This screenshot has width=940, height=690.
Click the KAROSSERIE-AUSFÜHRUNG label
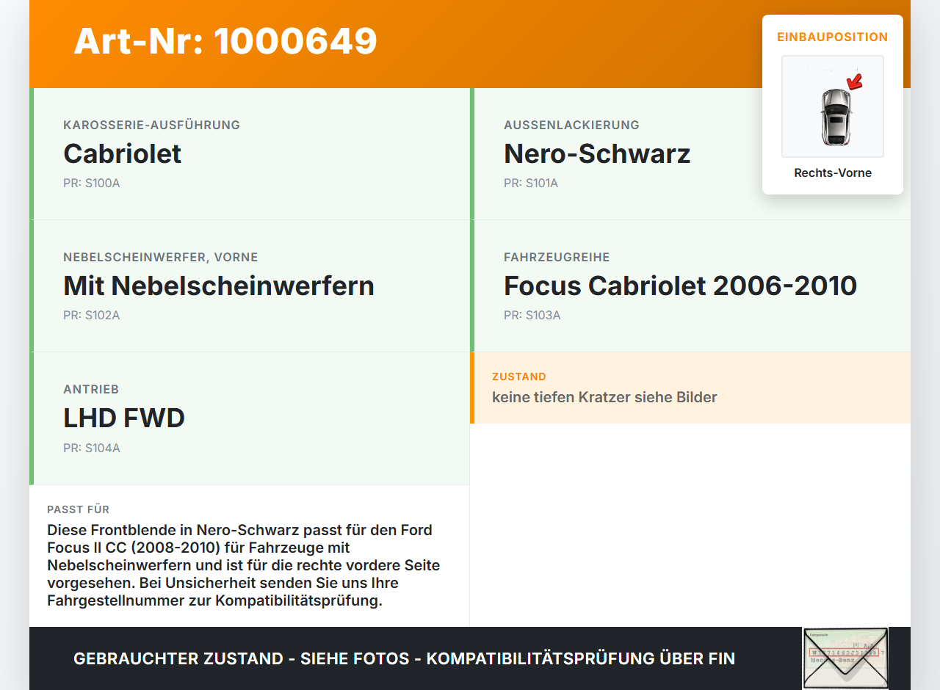point(152,125)
